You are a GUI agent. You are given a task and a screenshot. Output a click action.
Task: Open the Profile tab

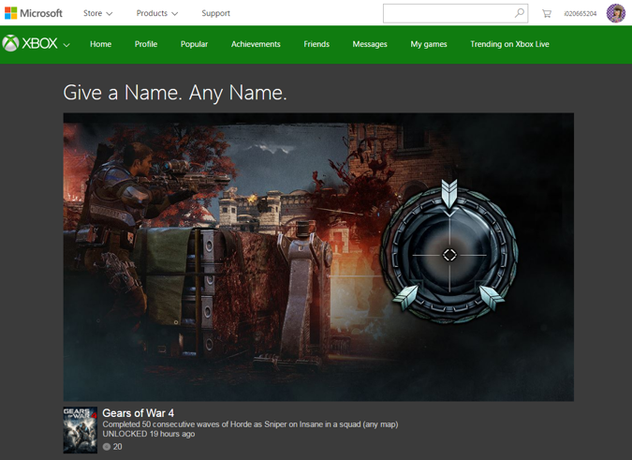(146, 44)
